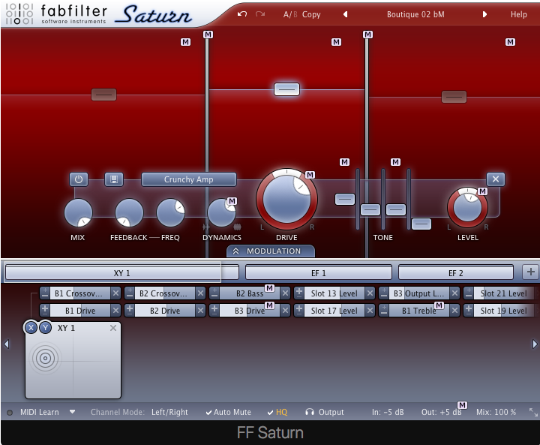Click the Out: +5 dB value
The height and width of the screenshot is (445, 540).
[x=441, y=412]
